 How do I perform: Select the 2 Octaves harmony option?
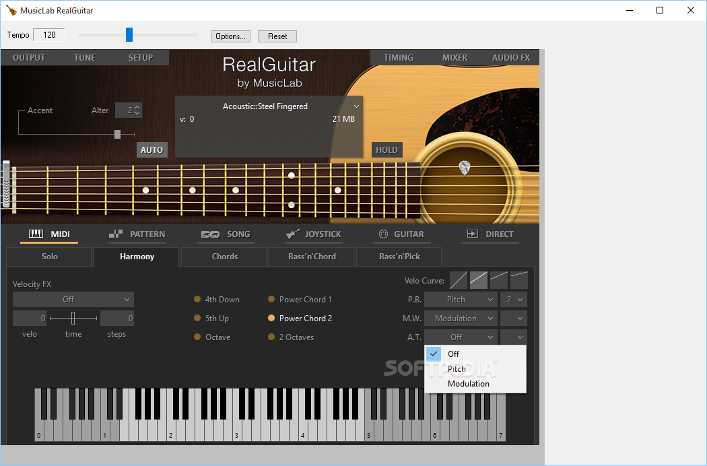271,337
